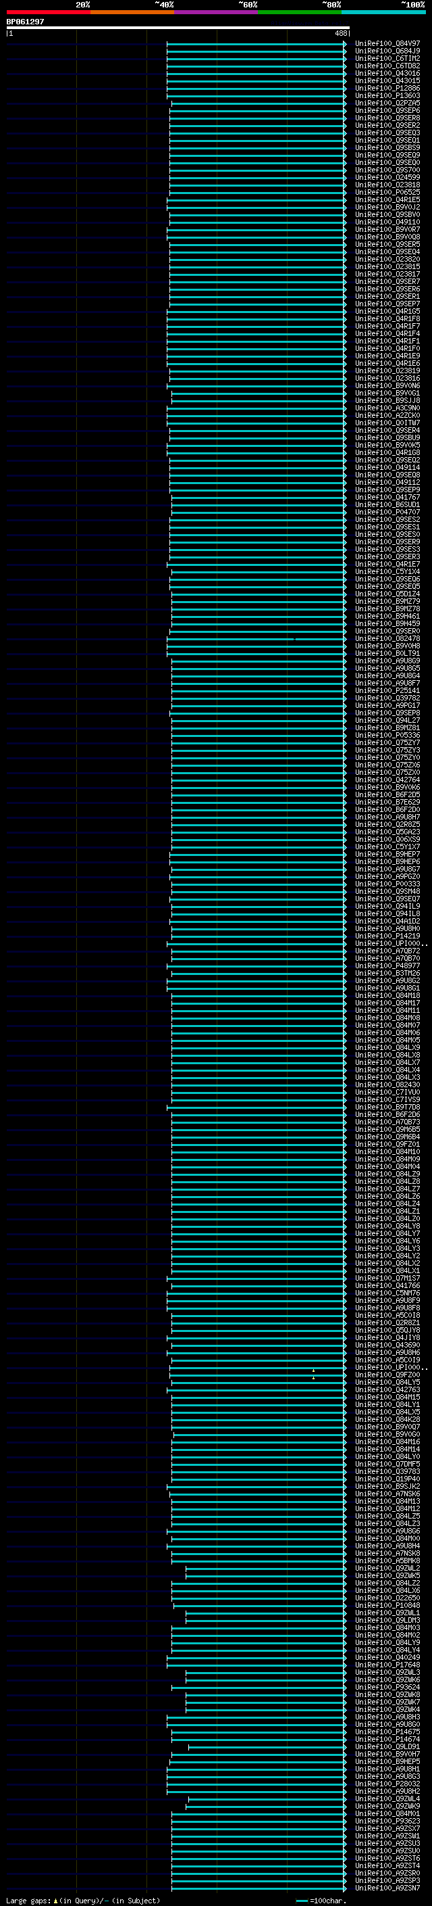The image size is (432, 1906).
Task: Select hit UniRef100_A2ZCK0
Action: point(387,416)
